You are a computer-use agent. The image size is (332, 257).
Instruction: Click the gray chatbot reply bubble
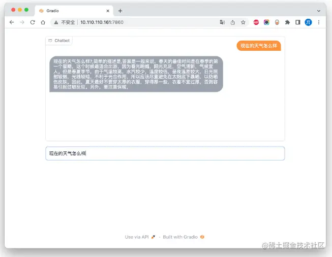[x=136, y=74]
